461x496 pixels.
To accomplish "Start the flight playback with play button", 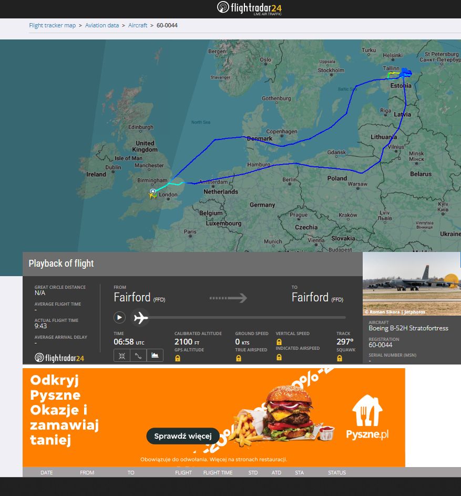I will [x=119, y=317].
